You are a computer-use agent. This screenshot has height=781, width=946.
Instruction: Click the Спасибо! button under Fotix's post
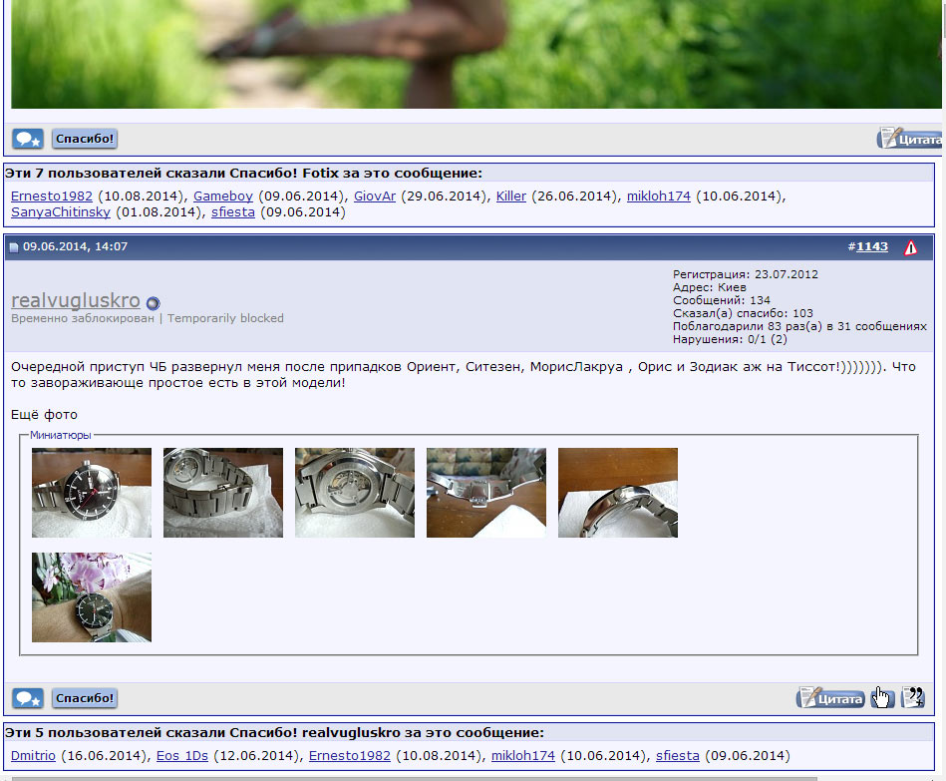click(85, 139)
